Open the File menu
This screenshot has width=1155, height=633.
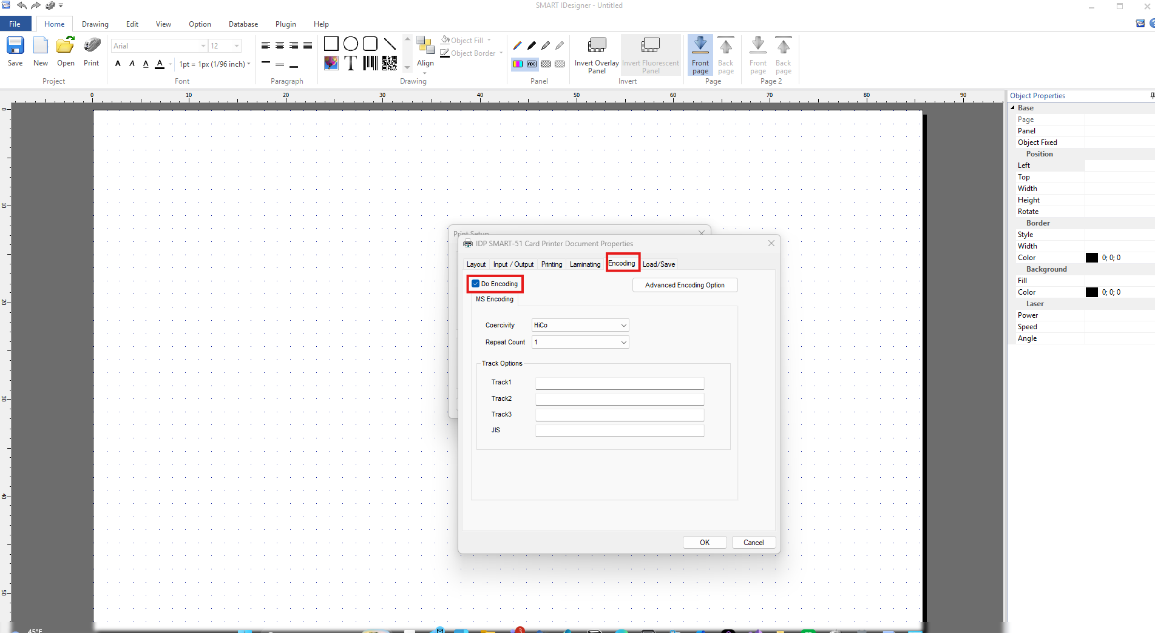[15, 24]
